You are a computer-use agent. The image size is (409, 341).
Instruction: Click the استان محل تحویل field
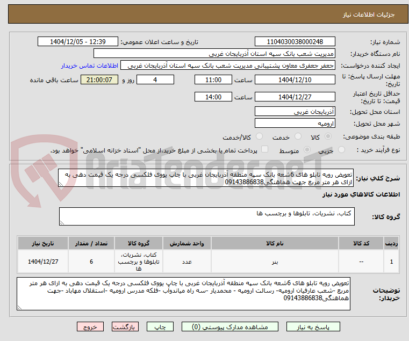295,112
